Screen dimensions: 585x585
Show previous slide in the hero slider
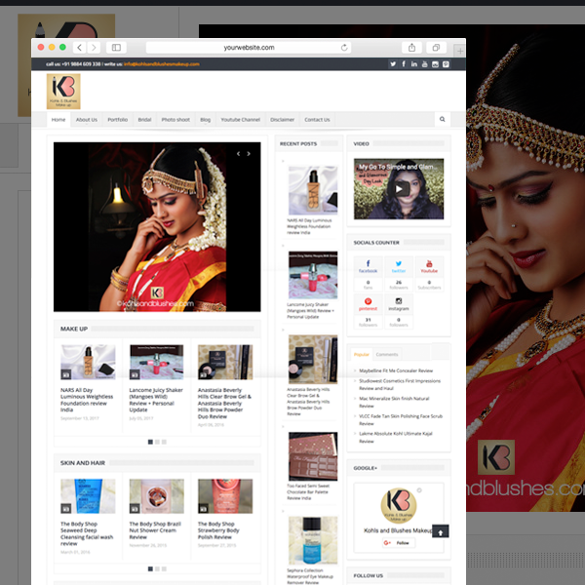click(x=239, y=154)
